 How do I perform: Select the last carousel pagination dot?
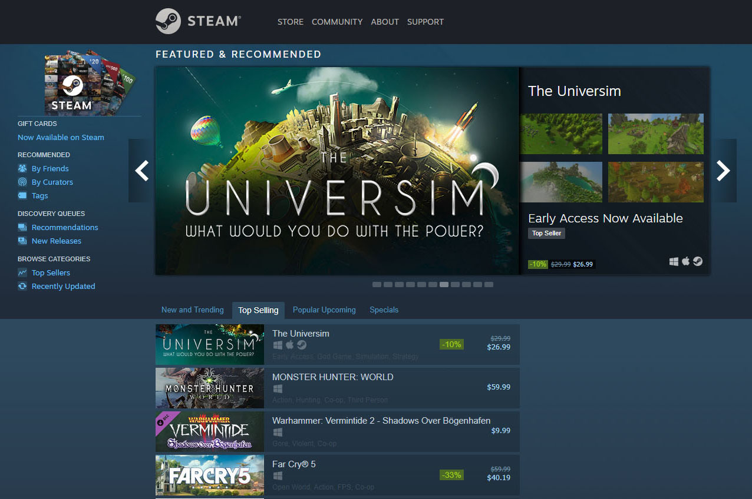489,284
